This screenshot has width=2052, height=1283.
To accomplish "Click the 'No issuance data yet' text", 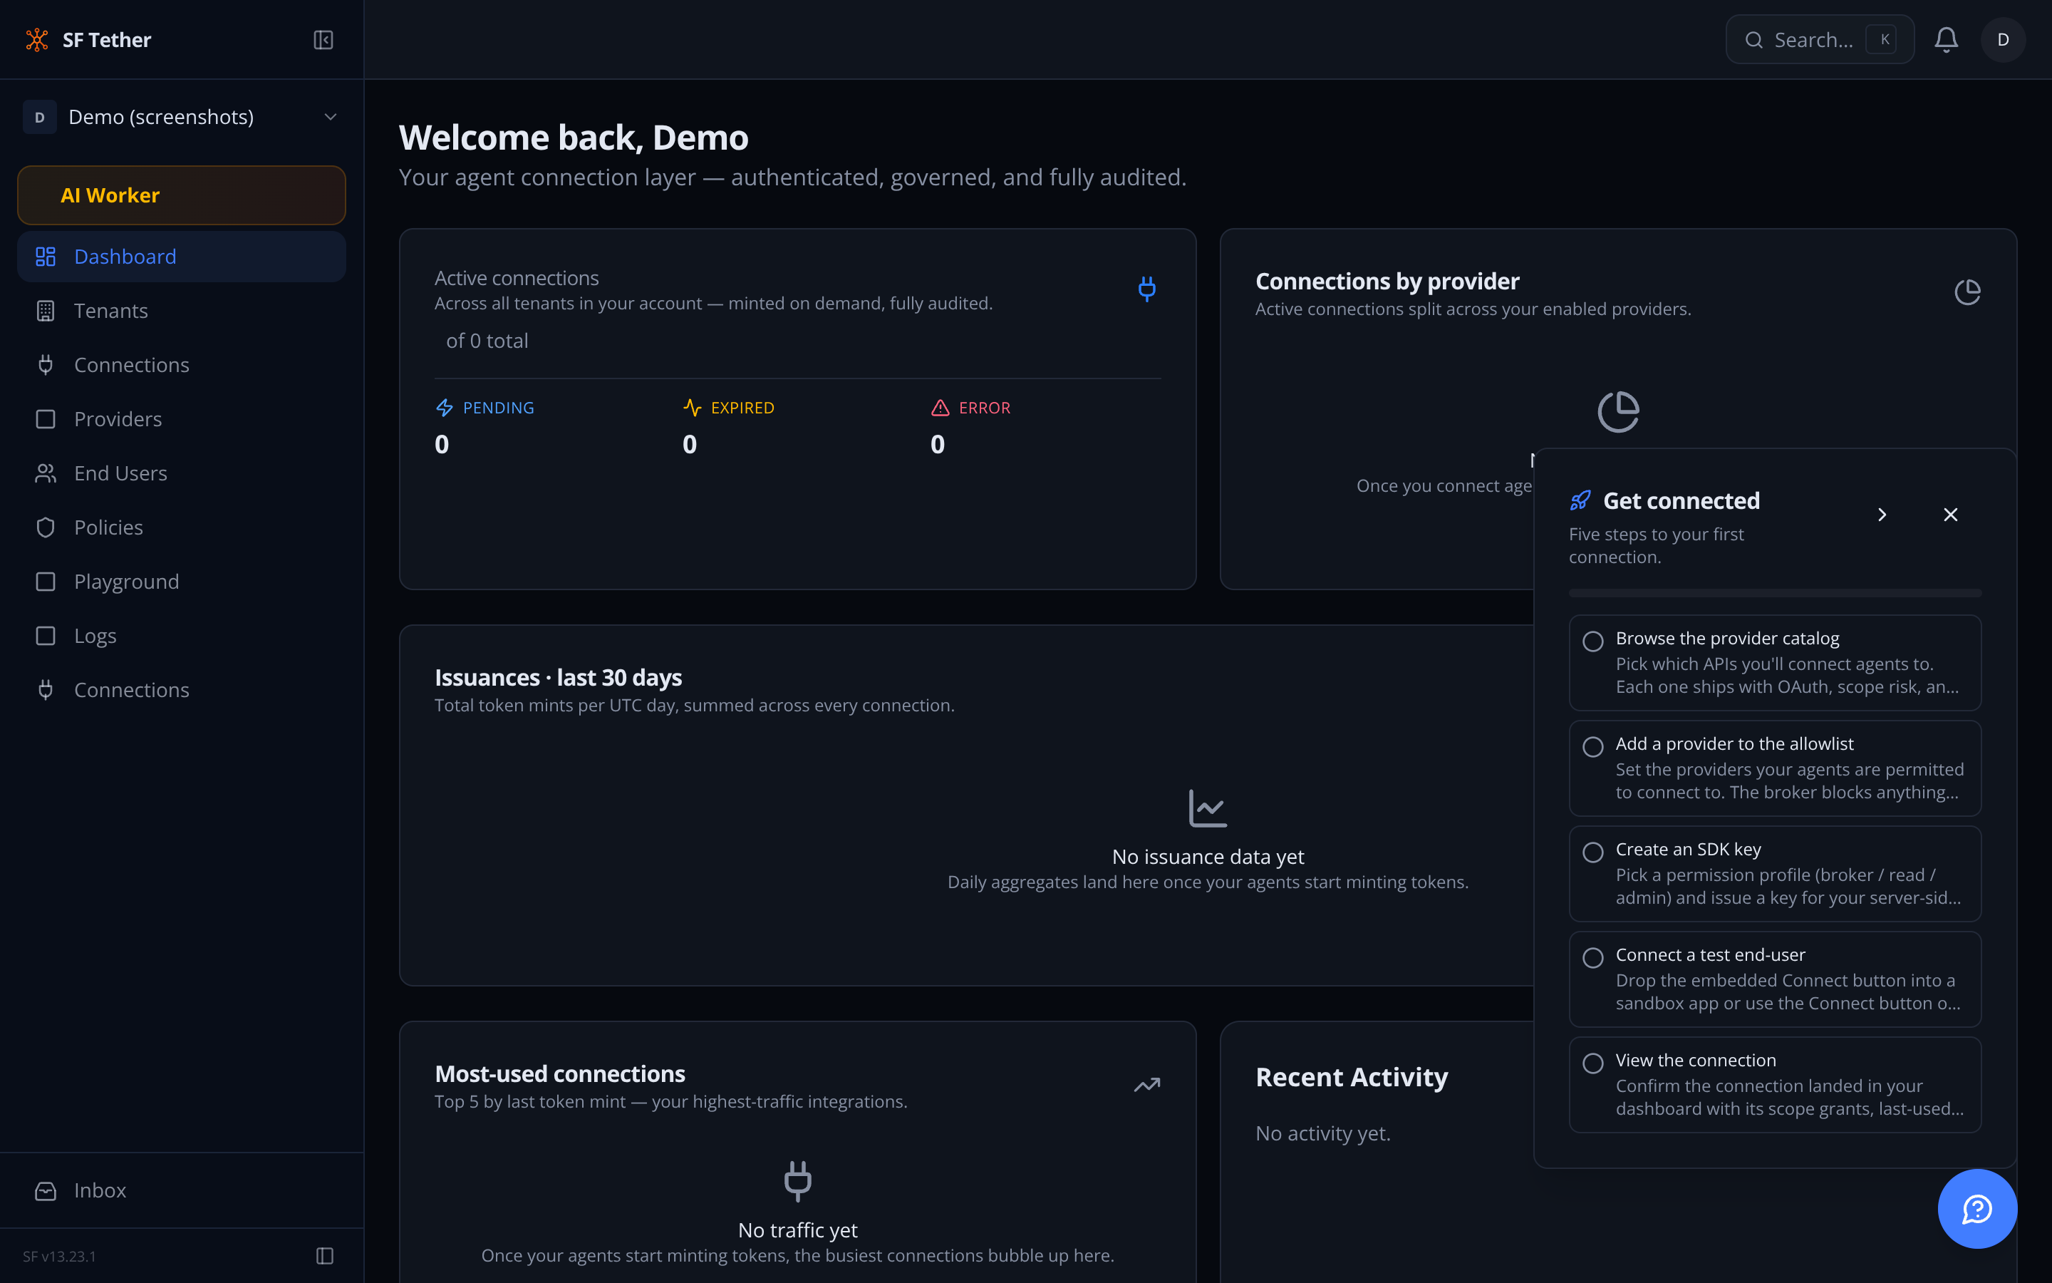I will 1208,856.
